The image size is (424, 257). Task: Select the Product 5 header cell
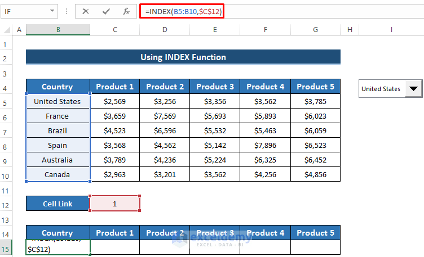(315, 87)
